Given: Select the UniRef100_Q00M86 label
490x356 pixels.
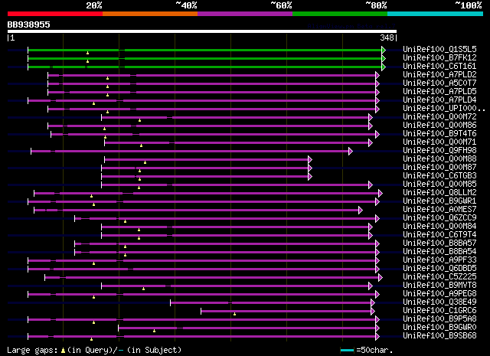Looking at the screenshot, I should (x=439, y=125).
